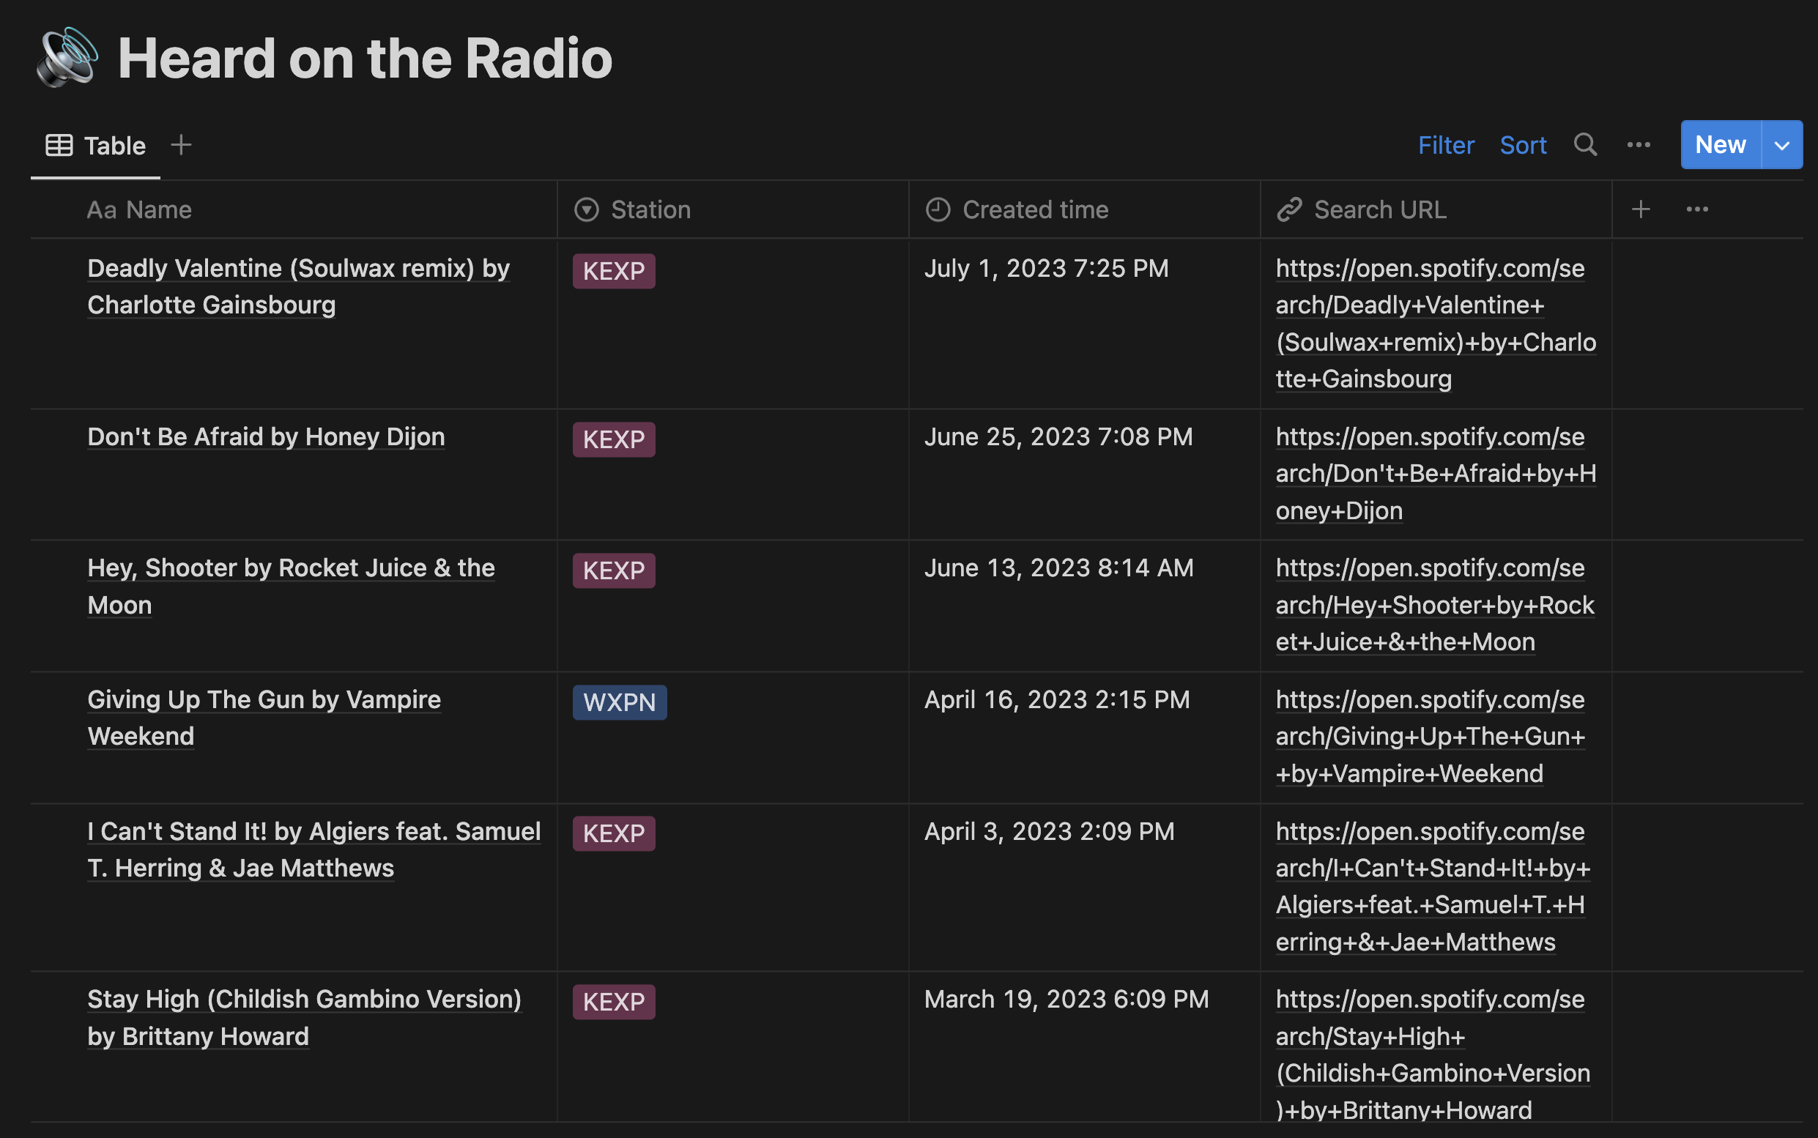1818x1138 pixels.
Task: Click the search magnifier icon
Action: (1585, 144)
